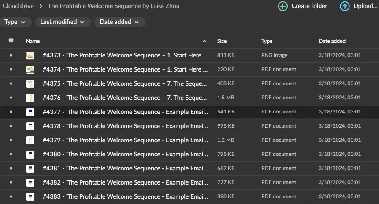Image resolution: width=379 pixels, height=204 pixels.
Task: Select file name #4379 Example Email
Action: pyautogui.click(x=125, y=140)
